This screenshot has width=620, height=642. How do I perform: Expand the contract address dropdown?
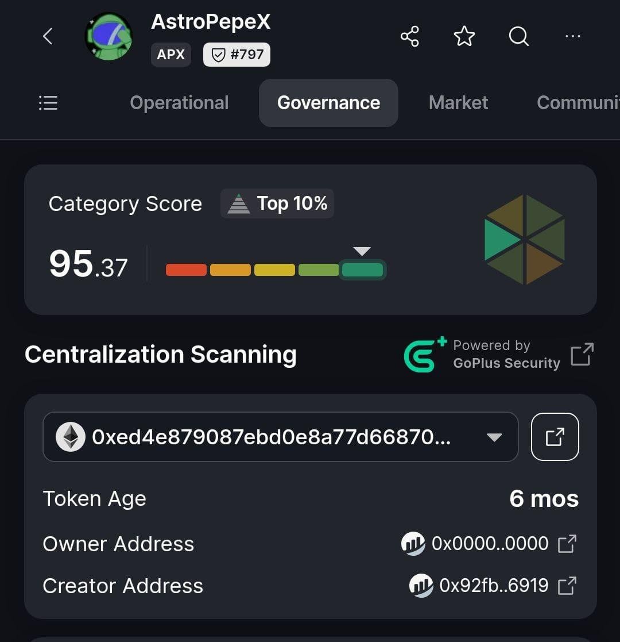[494, 437]
